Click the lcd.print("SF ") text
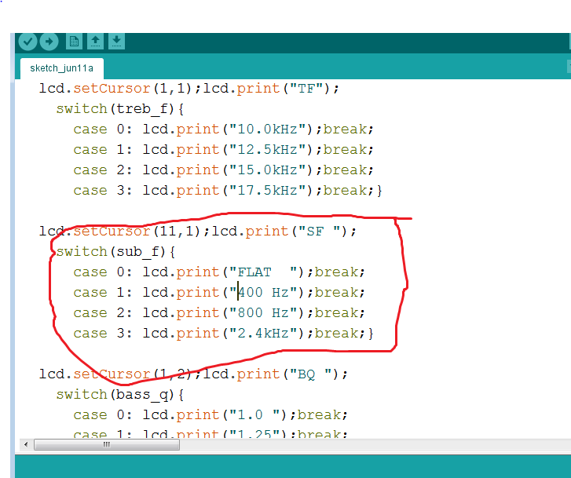Viewport: 571px width, 478px height. [x=284, y=232]
